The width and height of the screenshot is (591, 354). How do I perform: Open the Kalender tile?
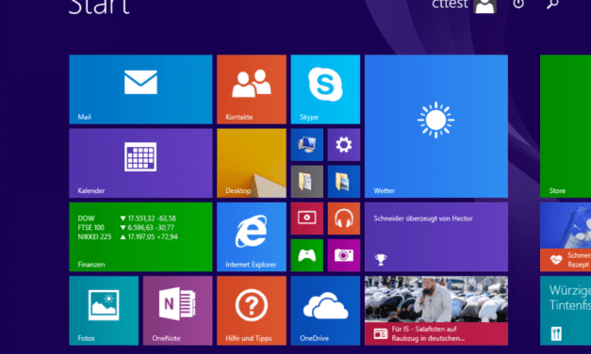[140, 163]
